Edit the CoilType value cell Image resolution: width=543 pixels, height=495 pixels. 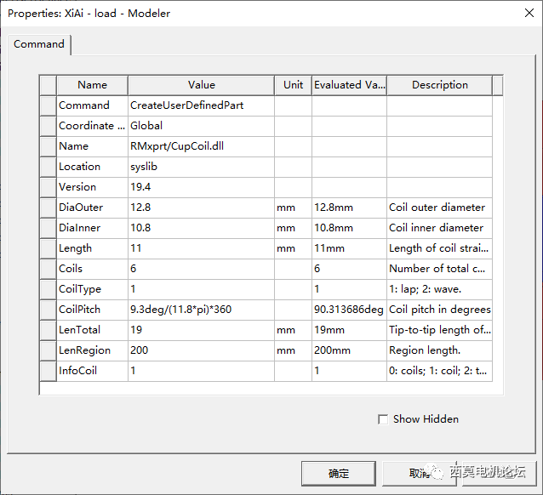201,289
